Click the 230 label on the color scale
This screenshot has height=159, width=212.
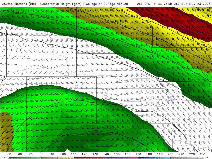point(203,154)
